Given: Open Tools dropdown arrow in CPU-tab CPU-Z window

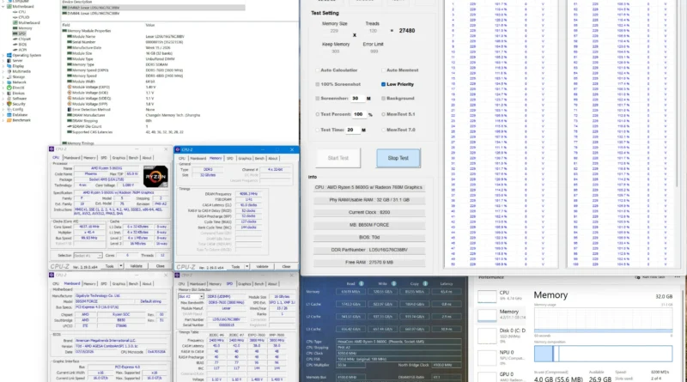Looking at the screenshot, I should click(x=120, y=266).
